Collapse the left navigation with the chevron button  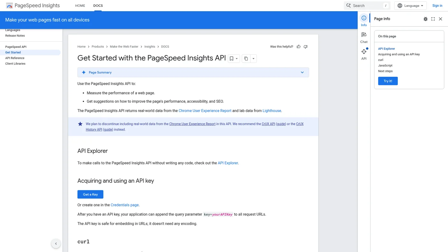[56, 244]
